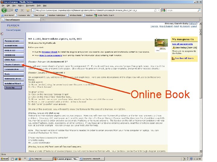Click the About link in header
The width and height of the screenshot is (217, 162).
click(176, 26)
